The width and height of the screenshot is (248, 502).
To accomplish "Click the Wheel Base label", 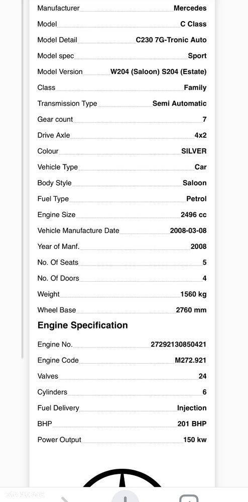I will coord(57,310).
